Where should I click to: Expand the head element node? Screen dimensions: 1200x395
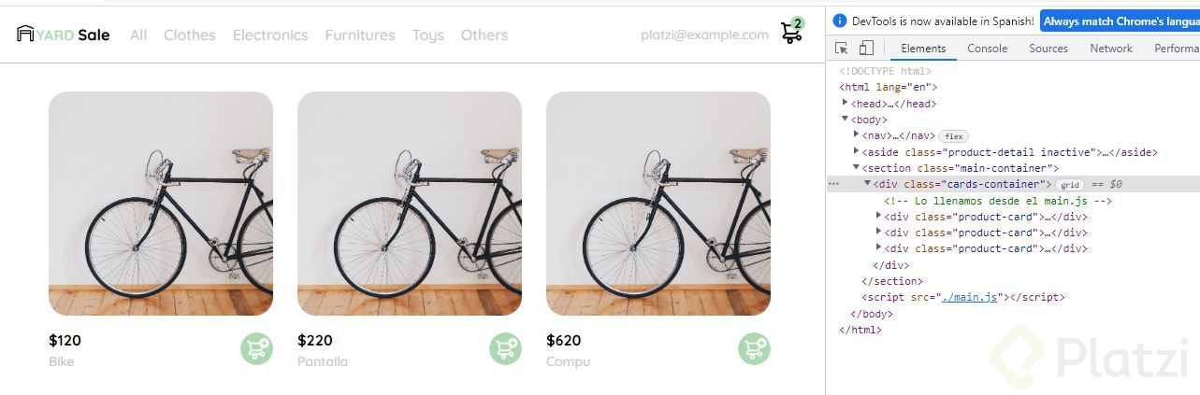(846, 104)
